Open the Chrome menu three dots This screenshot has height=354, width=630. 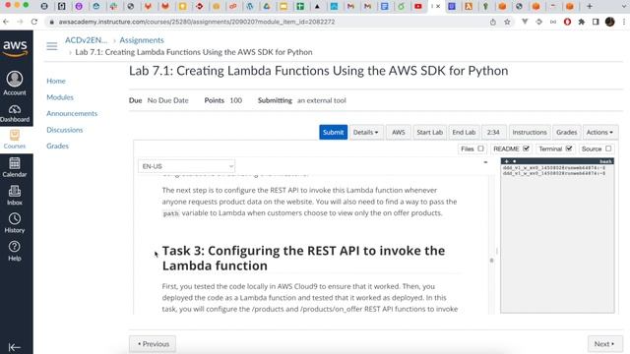pos(623,22)
